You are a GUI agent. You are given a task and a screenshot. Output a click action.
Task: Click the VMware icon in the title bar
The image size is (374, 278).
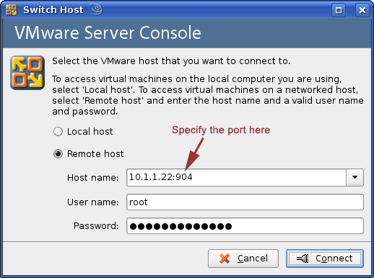[x=12, y=10]
